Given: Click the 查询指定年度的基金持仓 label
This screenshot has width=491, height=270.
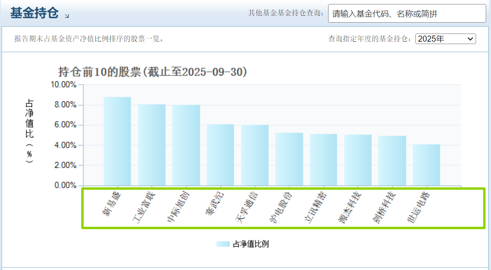Looking at the screenshot, I should pyautogui.click(x=370, y=39).
